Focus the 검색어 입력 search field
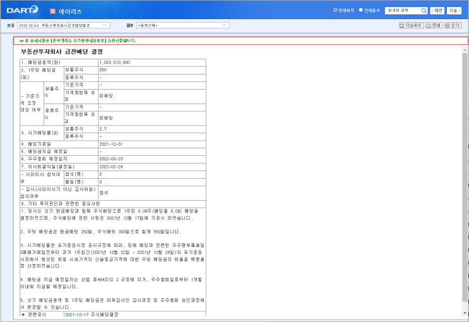This screenshot has height=322, width=469. pos(403,11)
